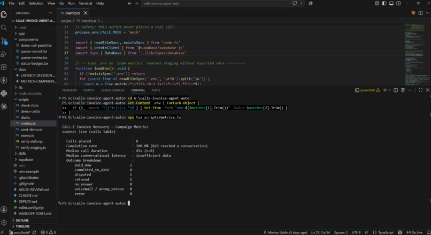The height and width of the screenshot is (235, 431).
Task: Switch to the PROBLEMS tab
Action: pos(70,90)
